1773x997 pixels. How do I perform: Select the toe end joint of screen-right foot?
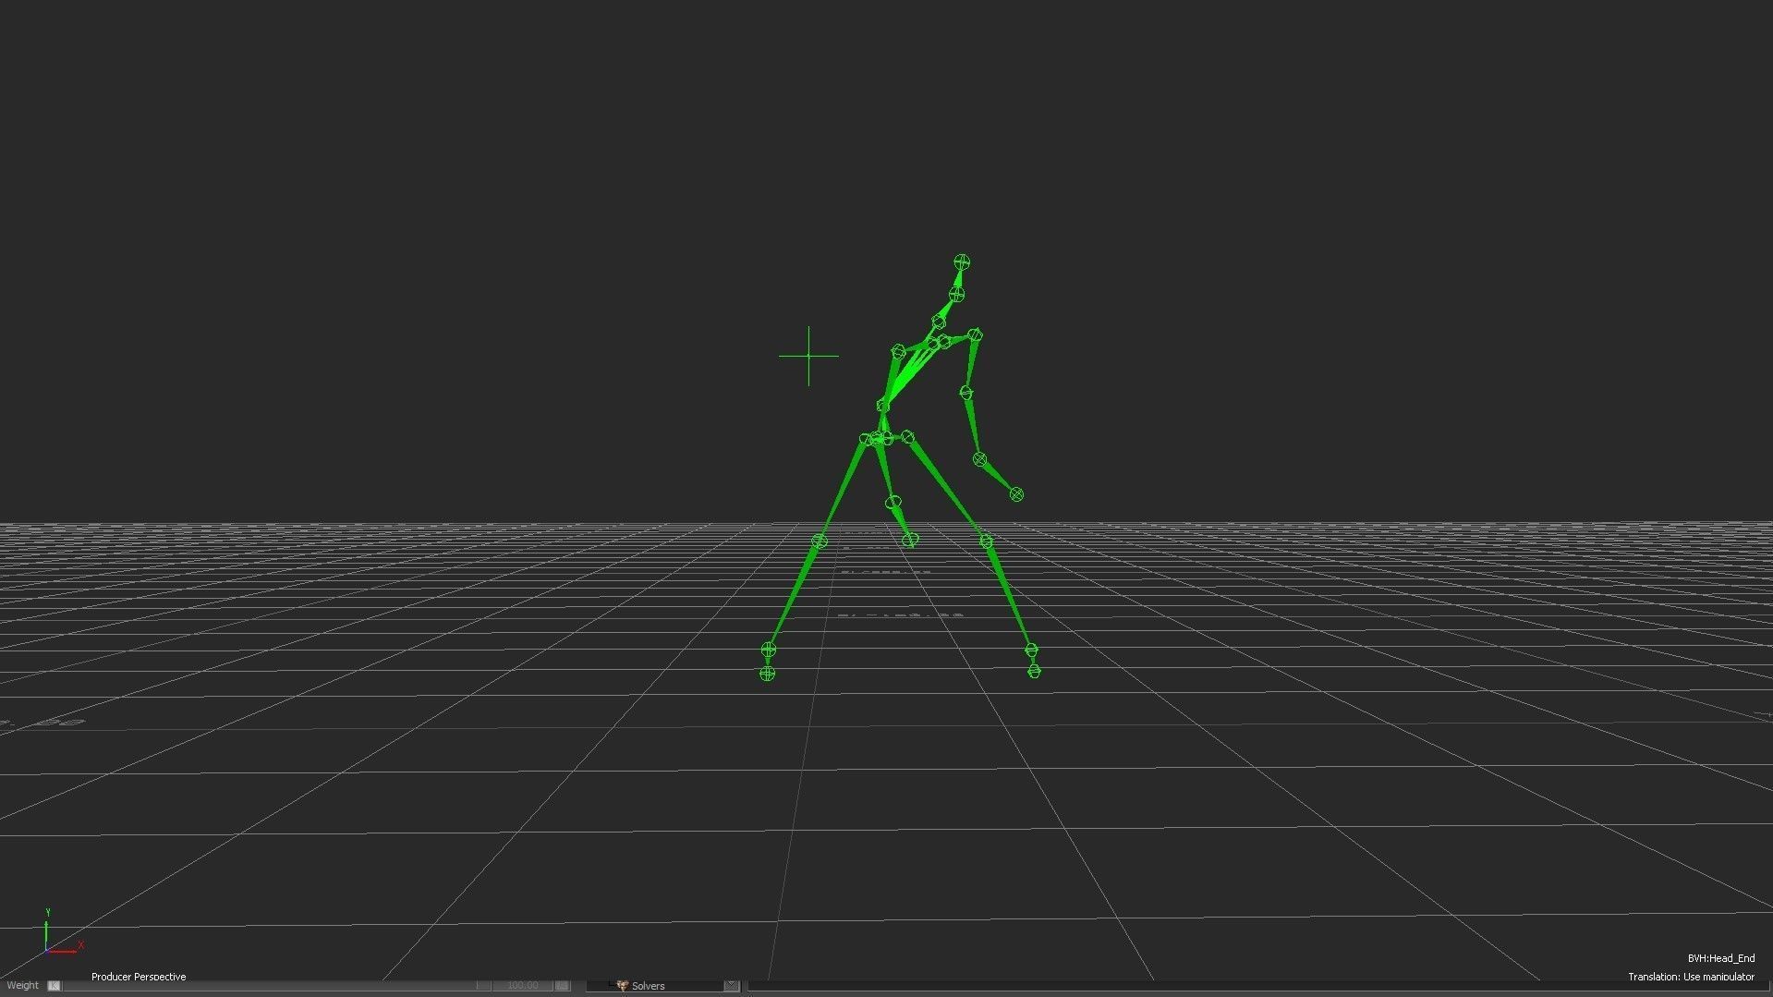[x=1034, y=671]
